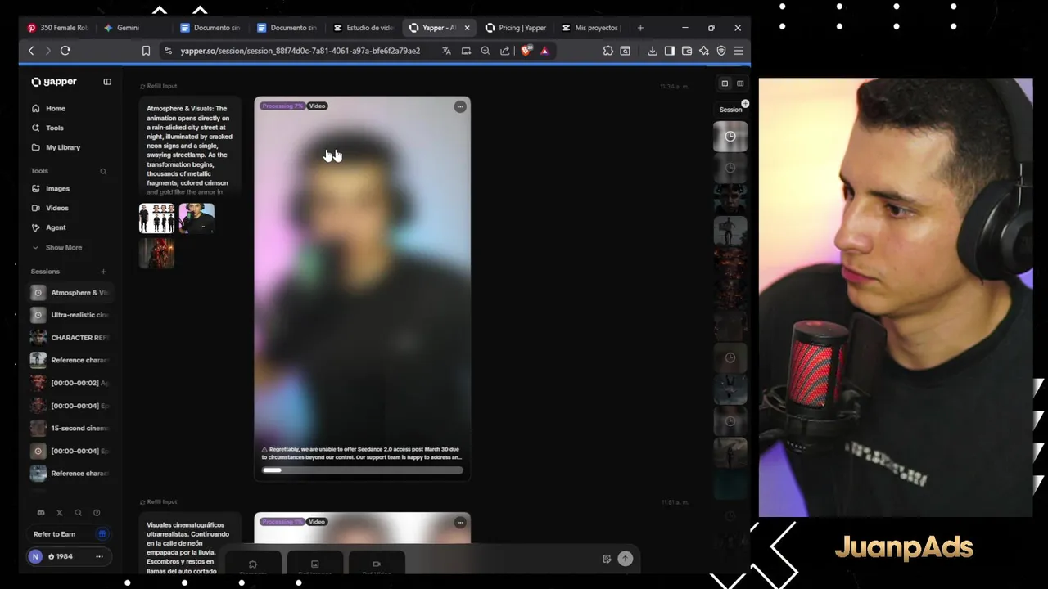Viewport: 1048px width, 589px height.
Task: Click the translate page icon
Action: (446, 51)
